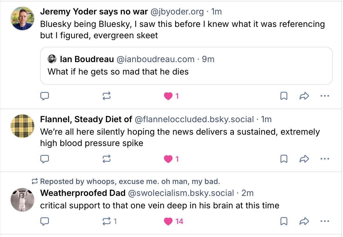Bookmark the Flannel, Steady Diet of post
The width and height of the screenshot is (343, 237).
[x=284, y=159]
